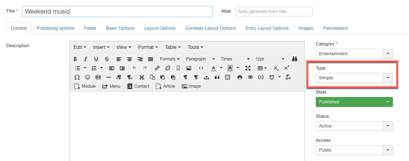Image resolution: width=409 pixels, height=161 pixels.
Task: Cut selection with the scissors icon
Action: pyautogui.click(x=141, y=77)
